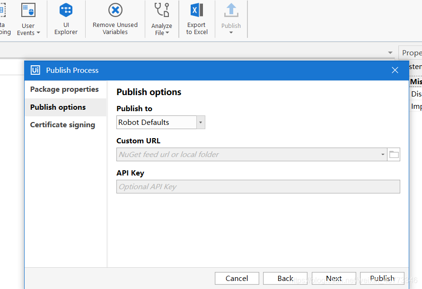Click the folder browse icon beside Custom URL
Screen dimensions: 422x289
(394, 154)
